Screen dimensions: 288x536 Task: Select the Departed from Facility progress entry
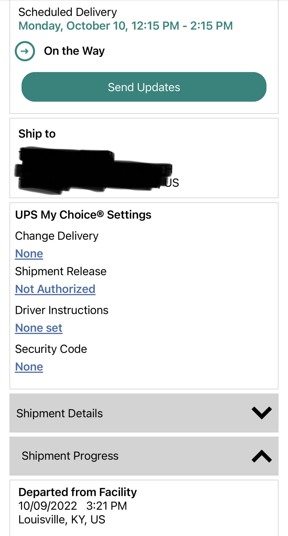point(78,492)
